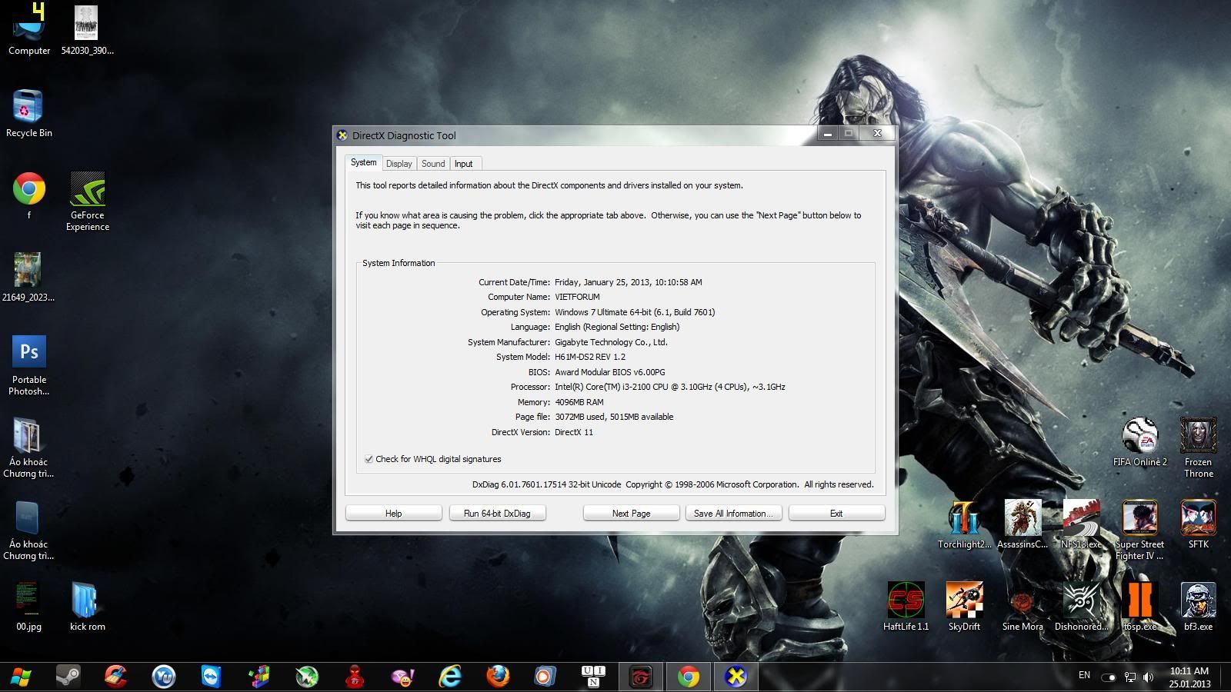The height and width of the screenshot is (692, 1231).
Task: Switch to Chrome in the taskbar
Action: [x=689, y=677]
